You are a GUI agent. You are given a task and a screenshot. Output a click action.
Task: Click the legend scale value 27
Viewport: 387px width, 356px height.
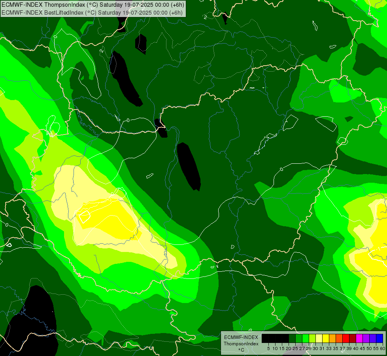302,348
